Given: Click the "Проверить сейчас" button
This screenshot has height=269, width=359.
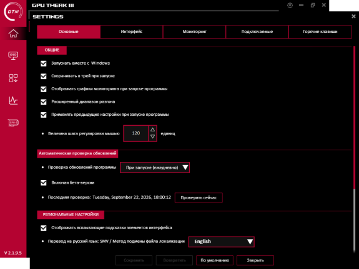Looking at the screenshot, I should tap(199, 198).
